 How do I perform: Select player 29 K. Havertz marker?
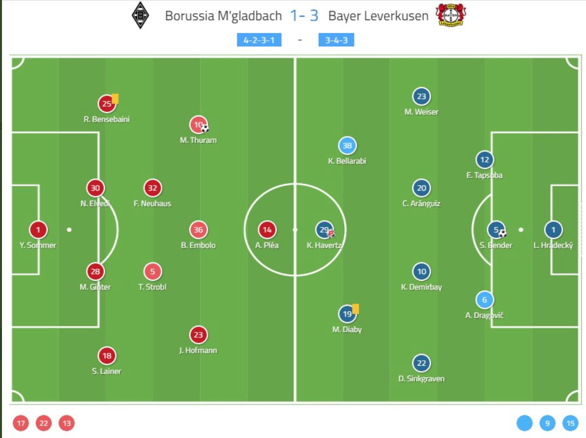[324, 230]
